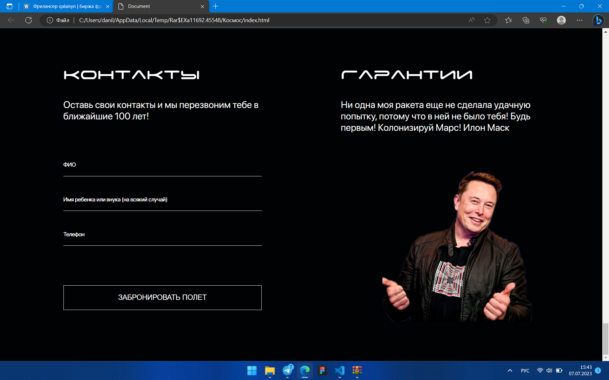Open Settings and more ellipsis menu
Viewport: 609px width, 380px height.
[x=580, y=20]
